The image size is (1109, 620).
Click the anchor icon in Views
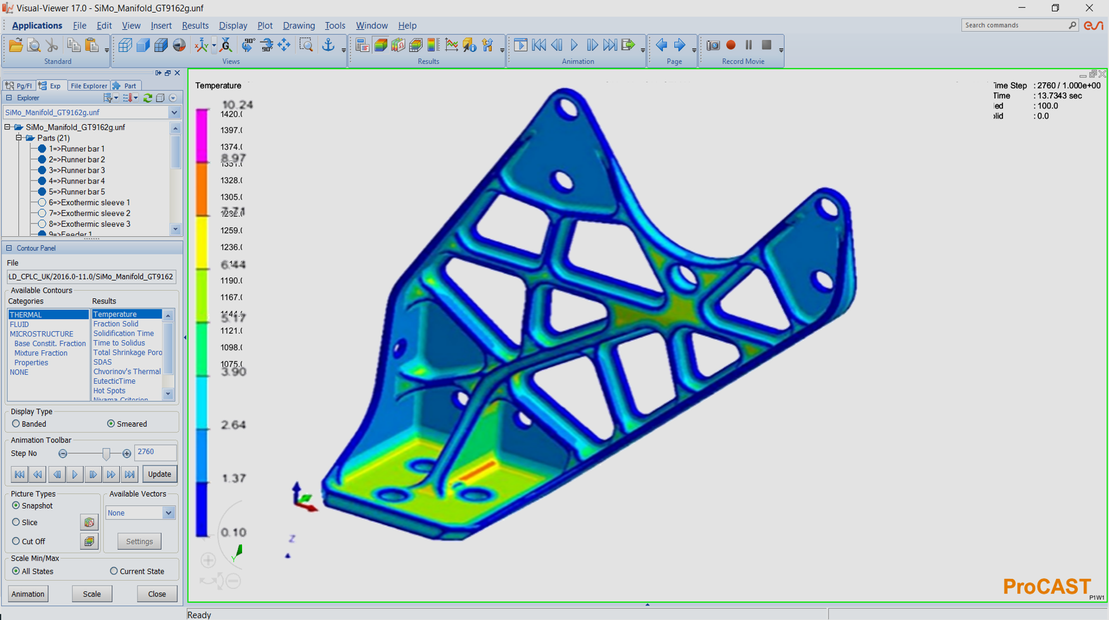pyautogui.click(x=328, y=46)
